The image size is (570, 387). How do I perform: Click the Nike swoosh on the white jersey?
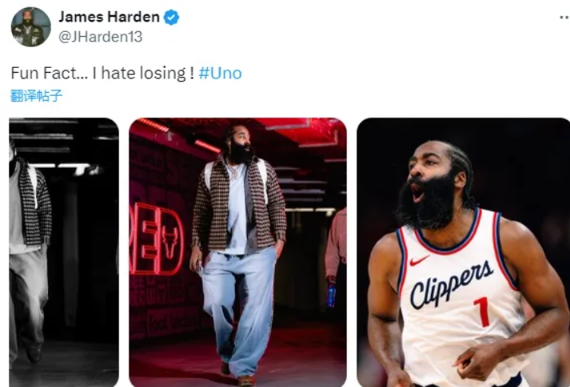pos(419,261)
